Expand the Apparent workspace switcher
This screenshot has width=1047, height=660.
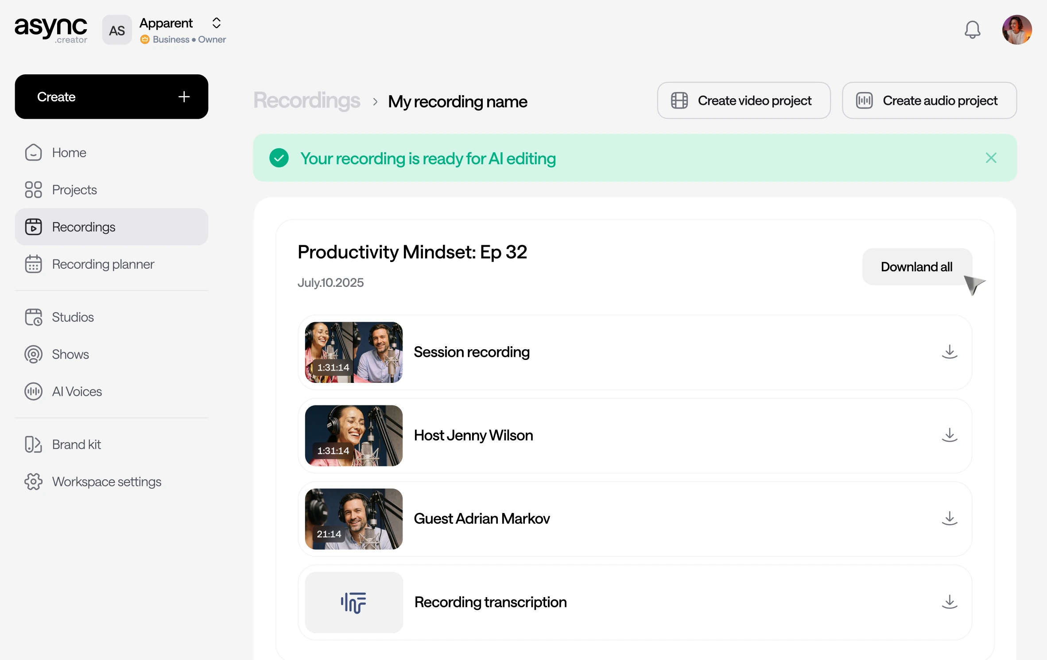pos(216,23)
